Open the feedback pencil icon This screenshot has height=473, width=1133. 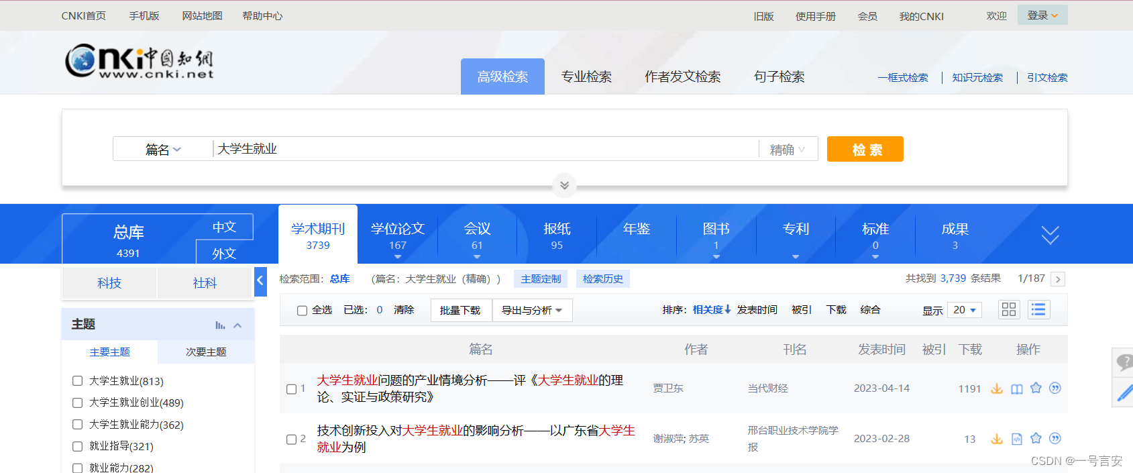click(x=1124, y=392)
